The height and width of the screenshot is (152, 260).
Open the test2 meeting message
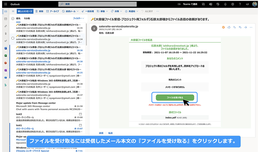click(47, 117)
